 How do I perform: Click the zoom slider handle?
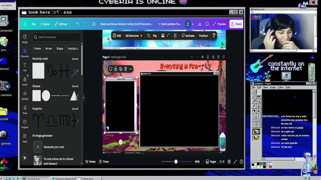pos(176,162)
